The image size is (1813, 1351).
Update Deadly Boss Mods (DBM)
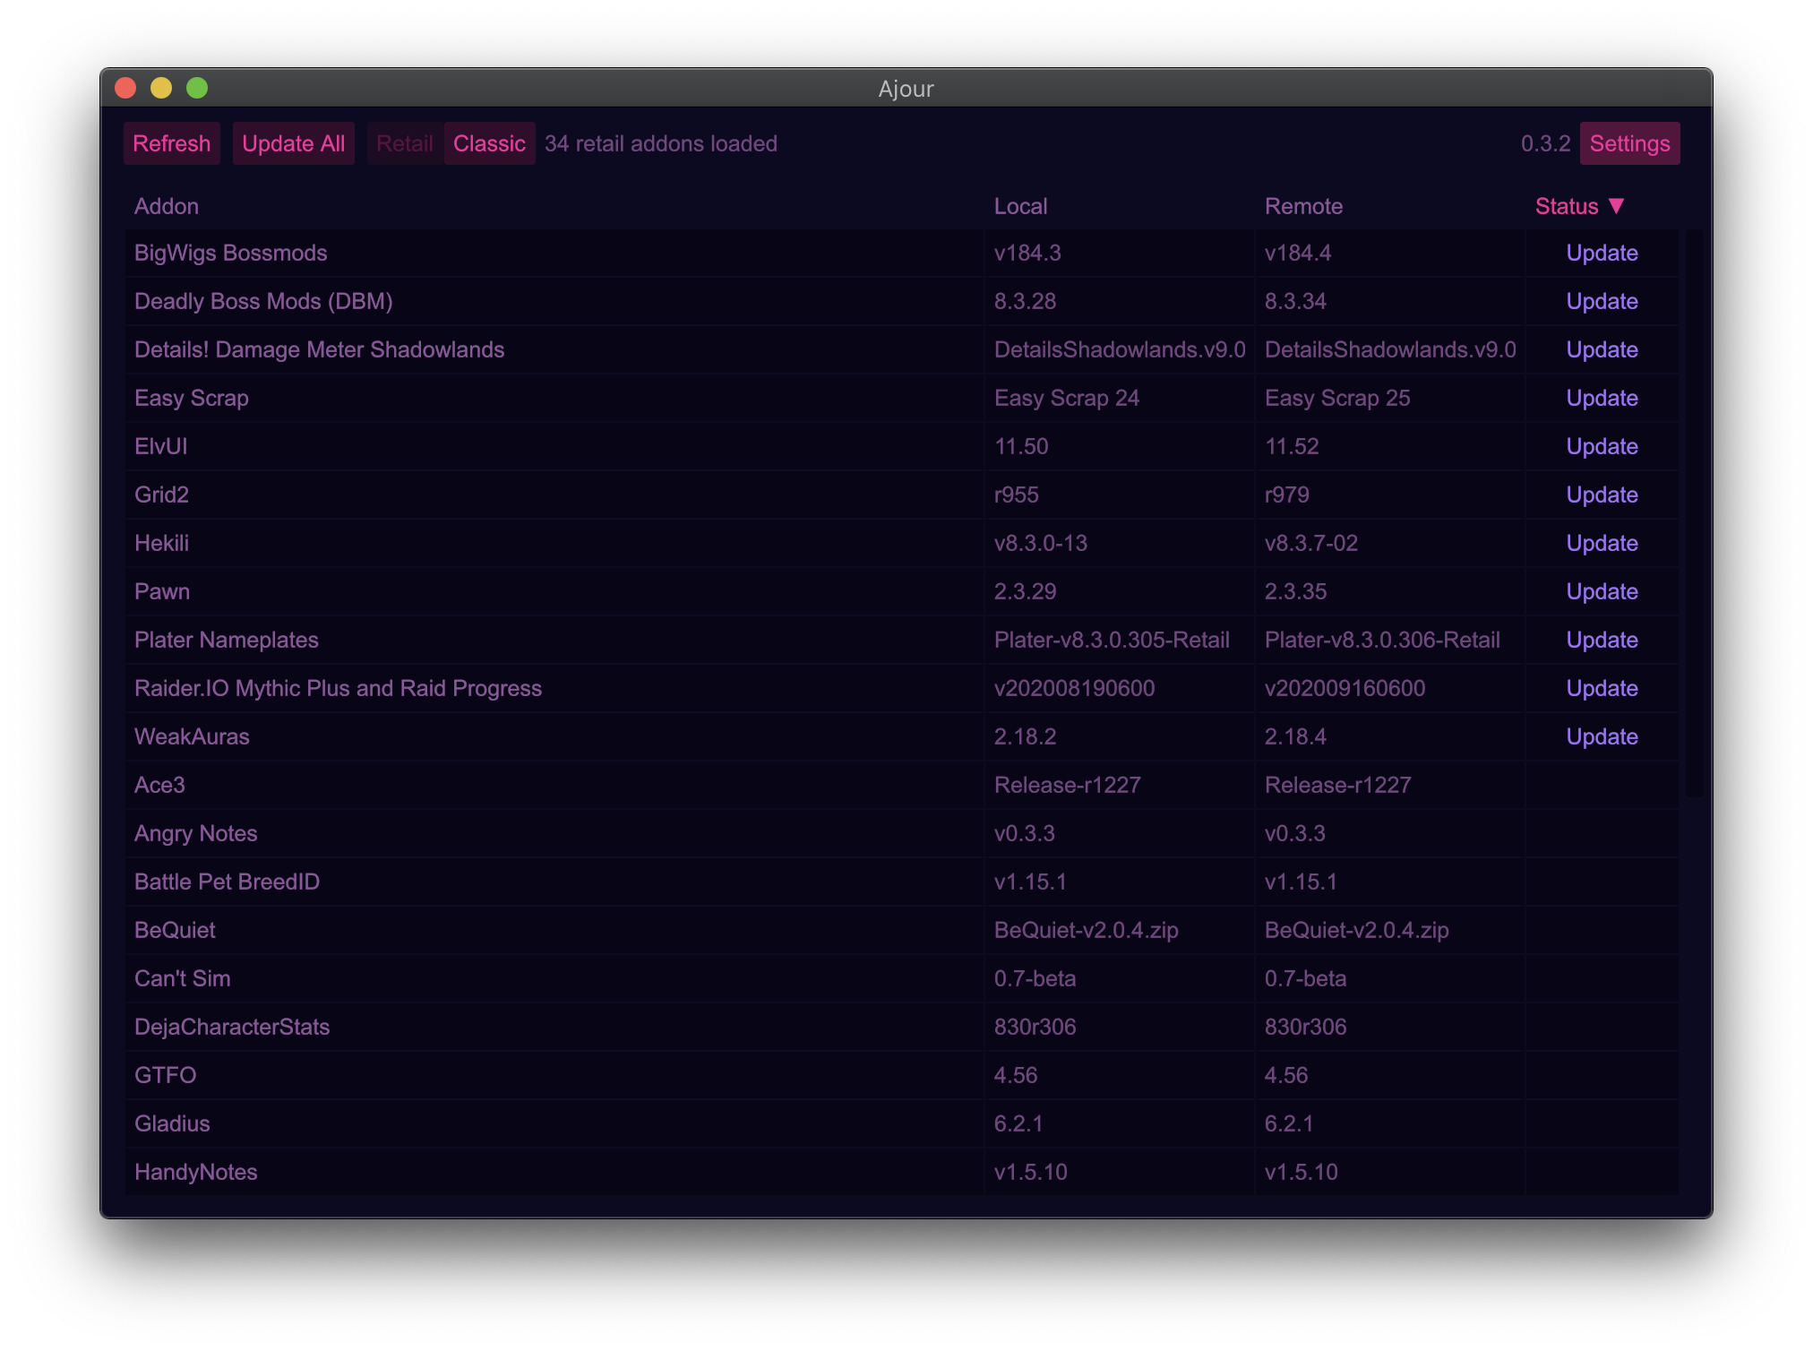(x=1602, y=302)
